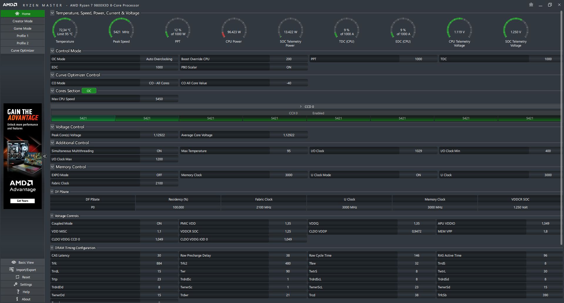
Task: Open Import/Export
Action: [23, 270]
